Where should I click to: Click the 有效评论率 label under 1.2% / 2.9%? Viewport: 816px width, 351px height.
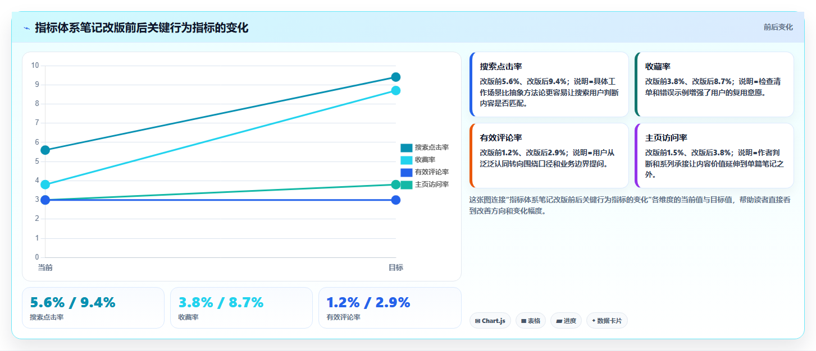[x=343, y=317]
